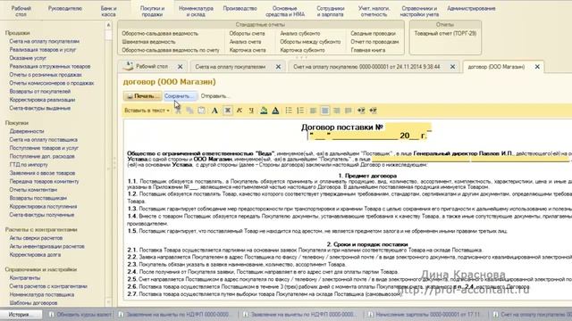The height and width of the screenshot is (321, 572).
Task: Open the font settings 'A' icon
Action: click(x=214, y=111)
